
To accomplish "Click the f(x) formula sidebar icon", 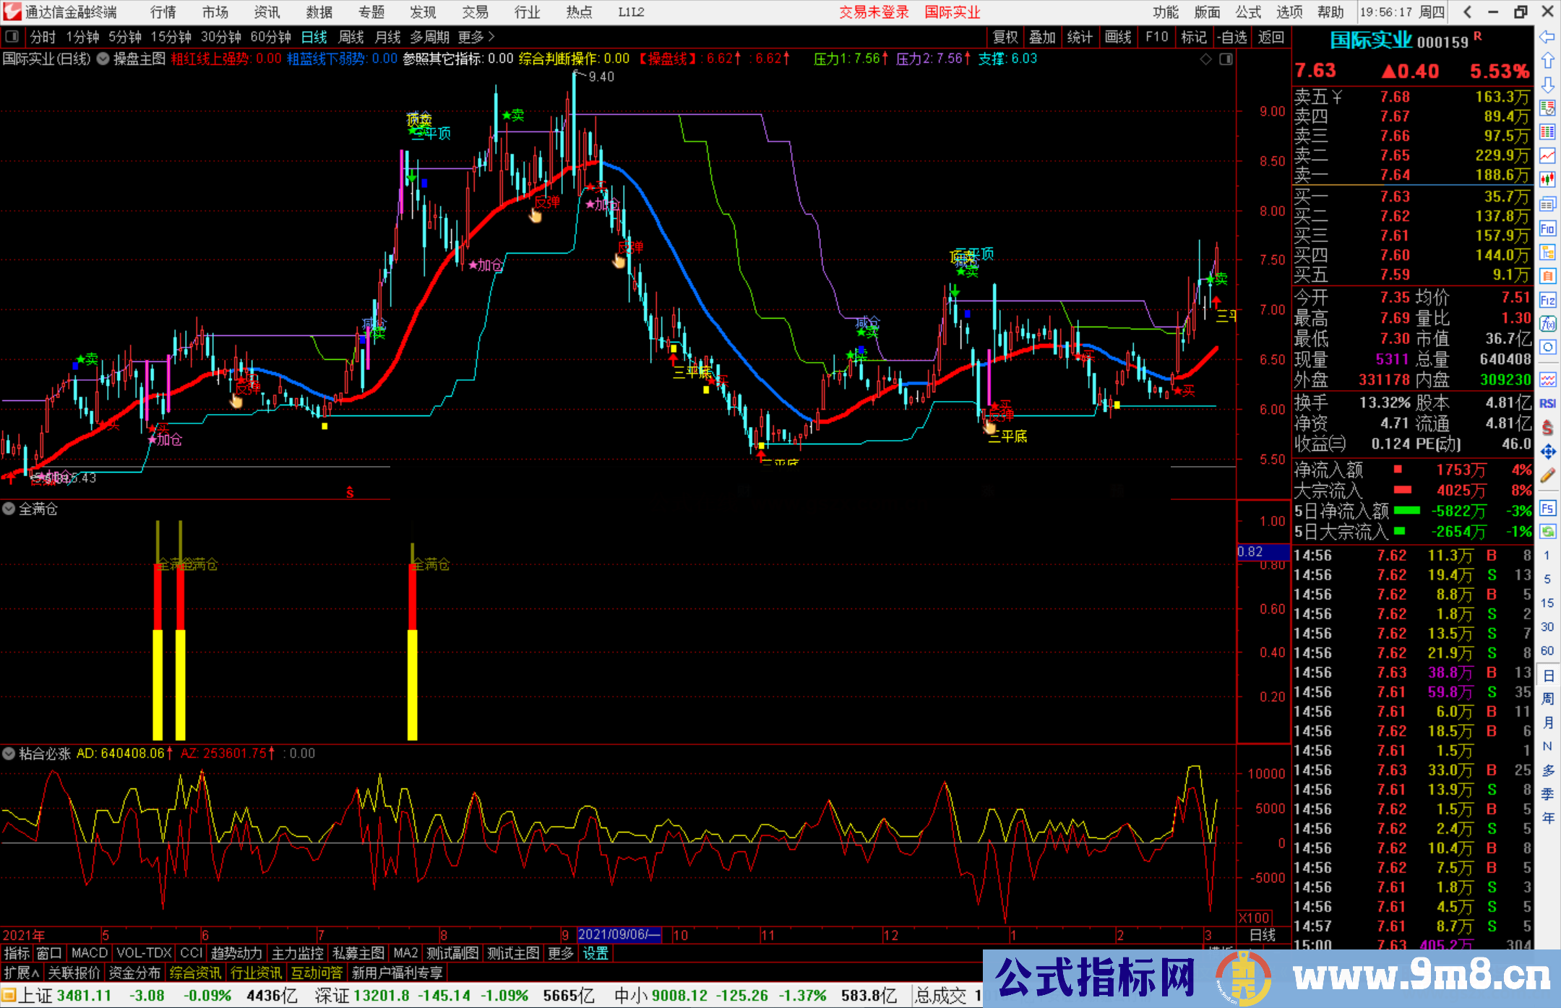I will click(1547, 324).
